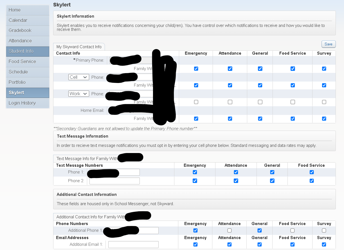Uncheck Attendance for the Home Email row
The height and width of the screenshot is (250, 344).
(x=230, y=119)
